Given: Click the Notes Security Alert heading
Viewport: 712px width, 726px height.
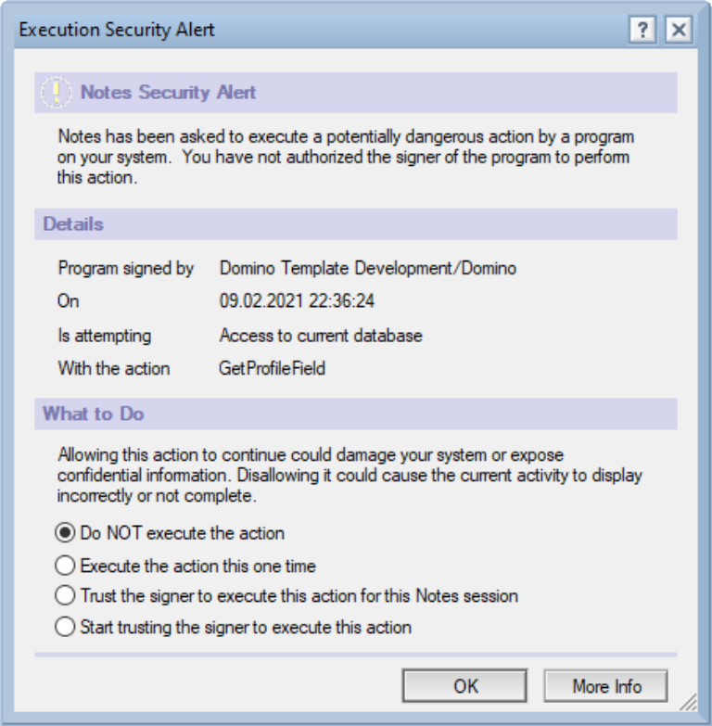Looking at the screenshot, I should click(x=168, y=92).
